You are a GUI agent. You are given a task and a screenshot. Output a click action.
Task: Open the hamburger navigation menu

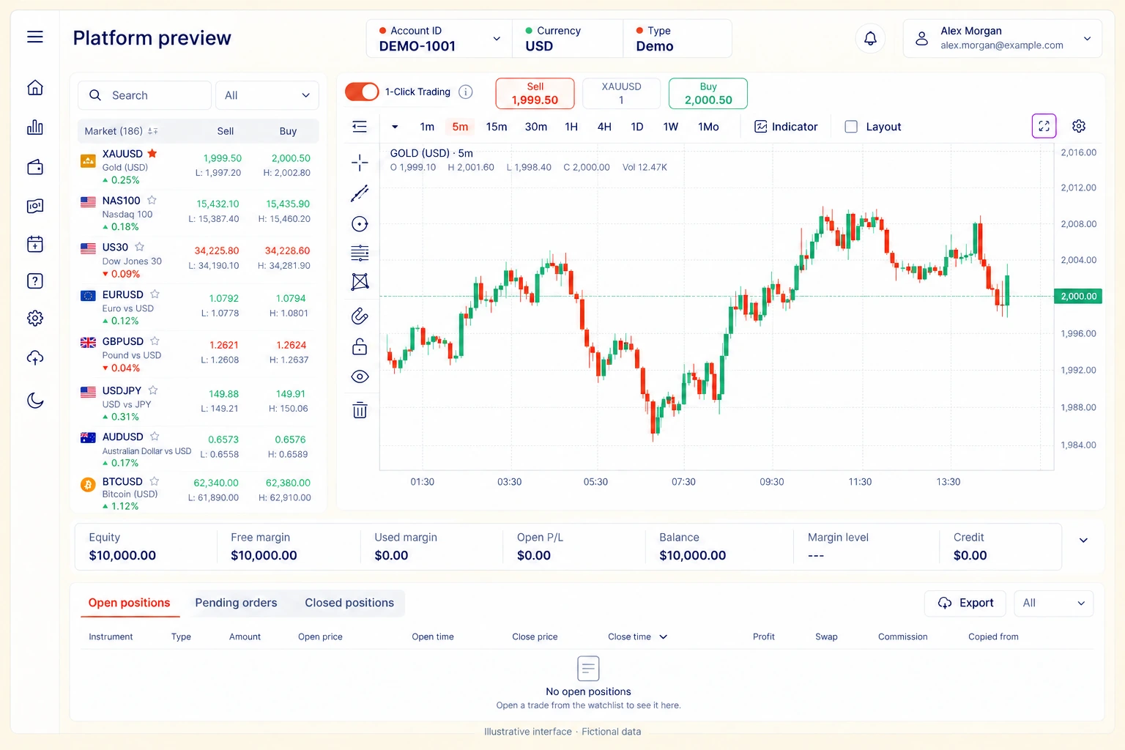(x=35, y=37)
